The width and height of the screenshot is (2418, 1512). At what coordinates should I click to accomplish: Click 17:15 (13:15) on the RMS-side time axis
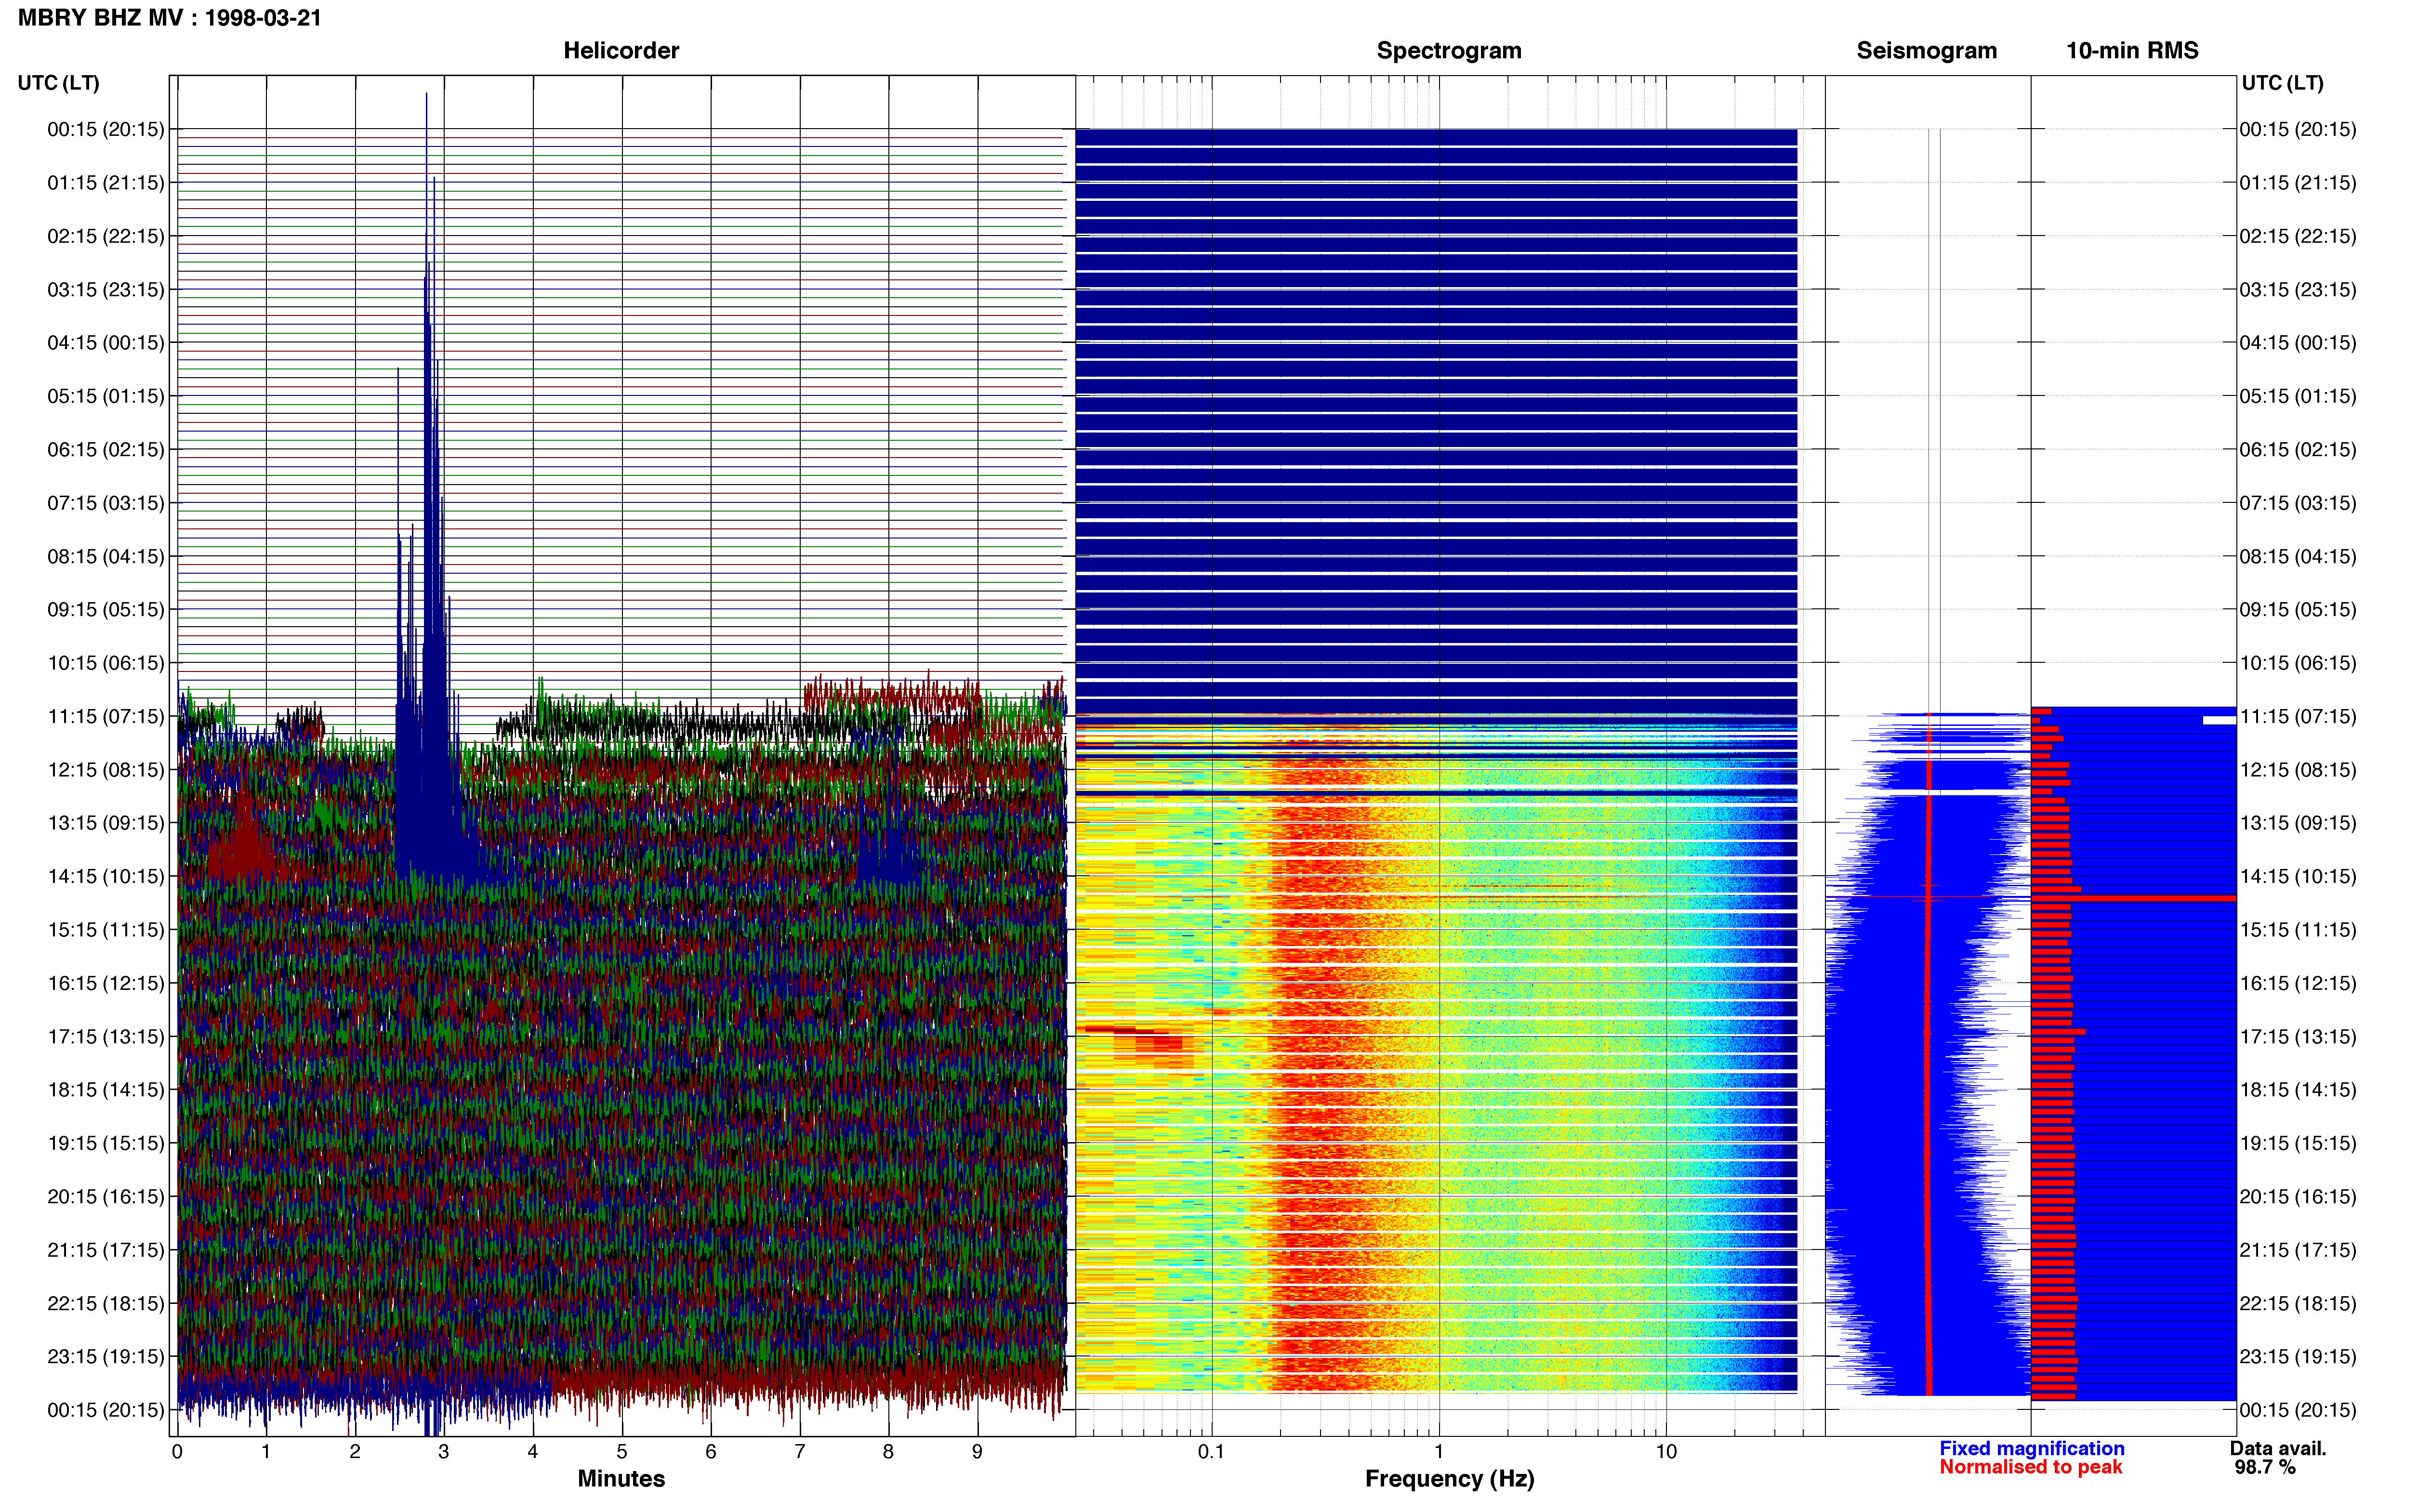pyautogui.click(x=2298, y=1037)
